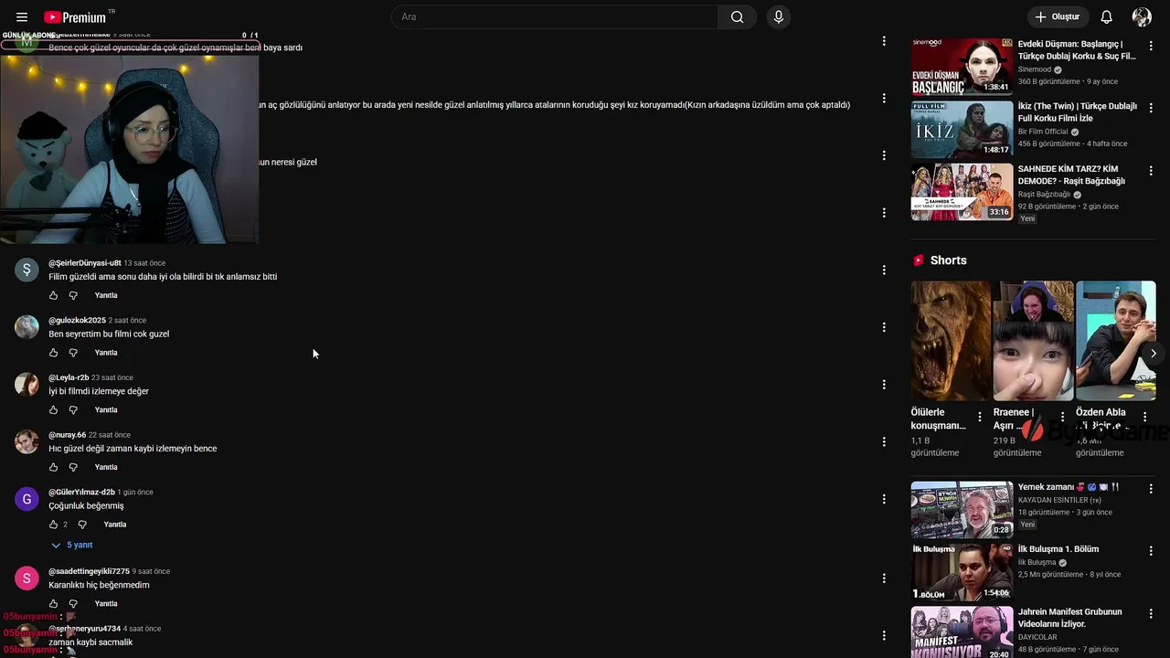Open options menu for @nuray.66 comment

883,441
